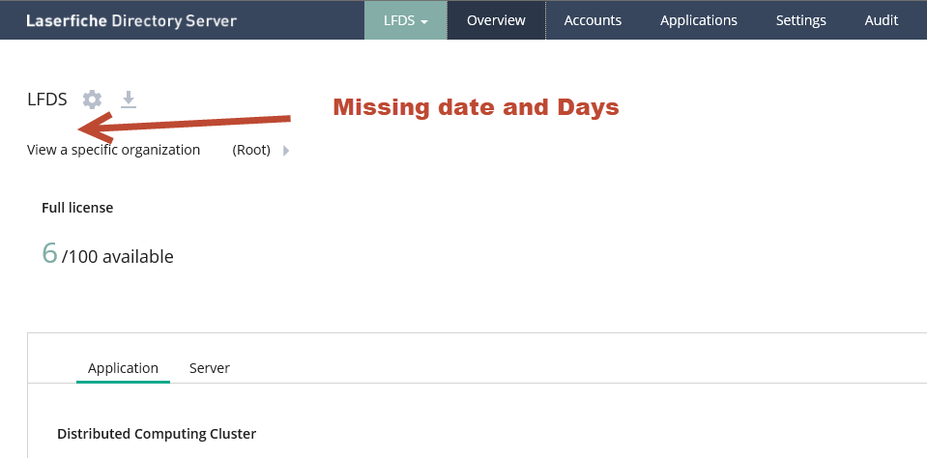Select the Audit navigation item
The height and width of the screenshot is (458, 927).
tap(882, 20)
